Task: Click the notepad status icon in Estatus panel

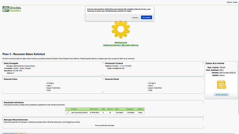Action: pos(221,84)
